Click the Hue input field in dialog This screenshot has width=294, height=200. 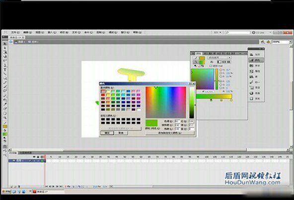tap(178, 121)
